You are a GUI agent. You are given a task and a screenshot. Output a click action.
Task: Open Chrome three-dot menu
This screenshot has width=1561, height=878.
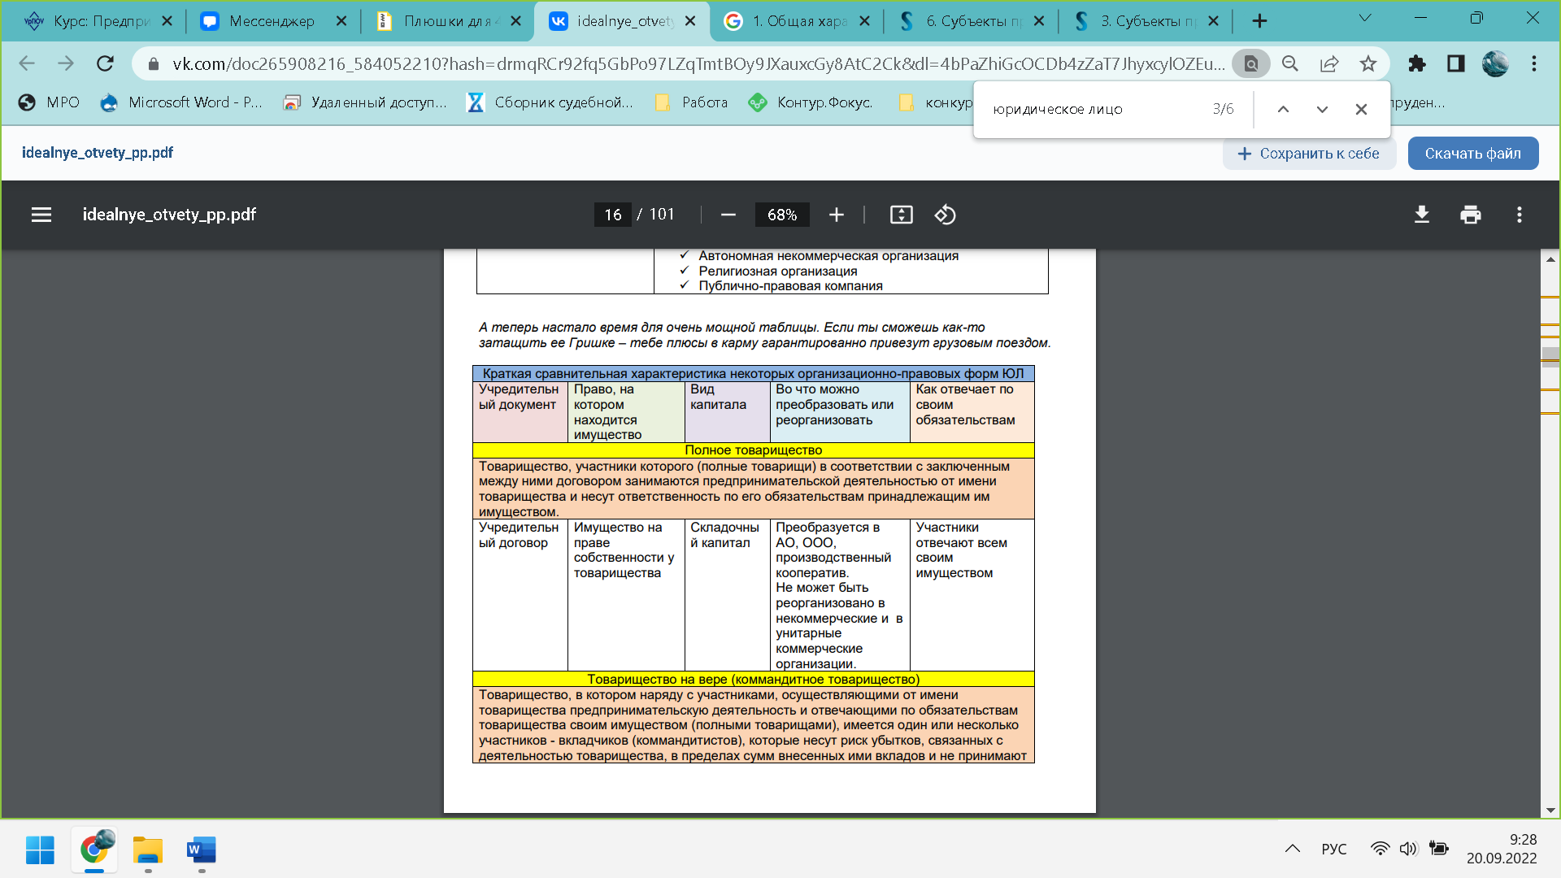point(1534,63)
